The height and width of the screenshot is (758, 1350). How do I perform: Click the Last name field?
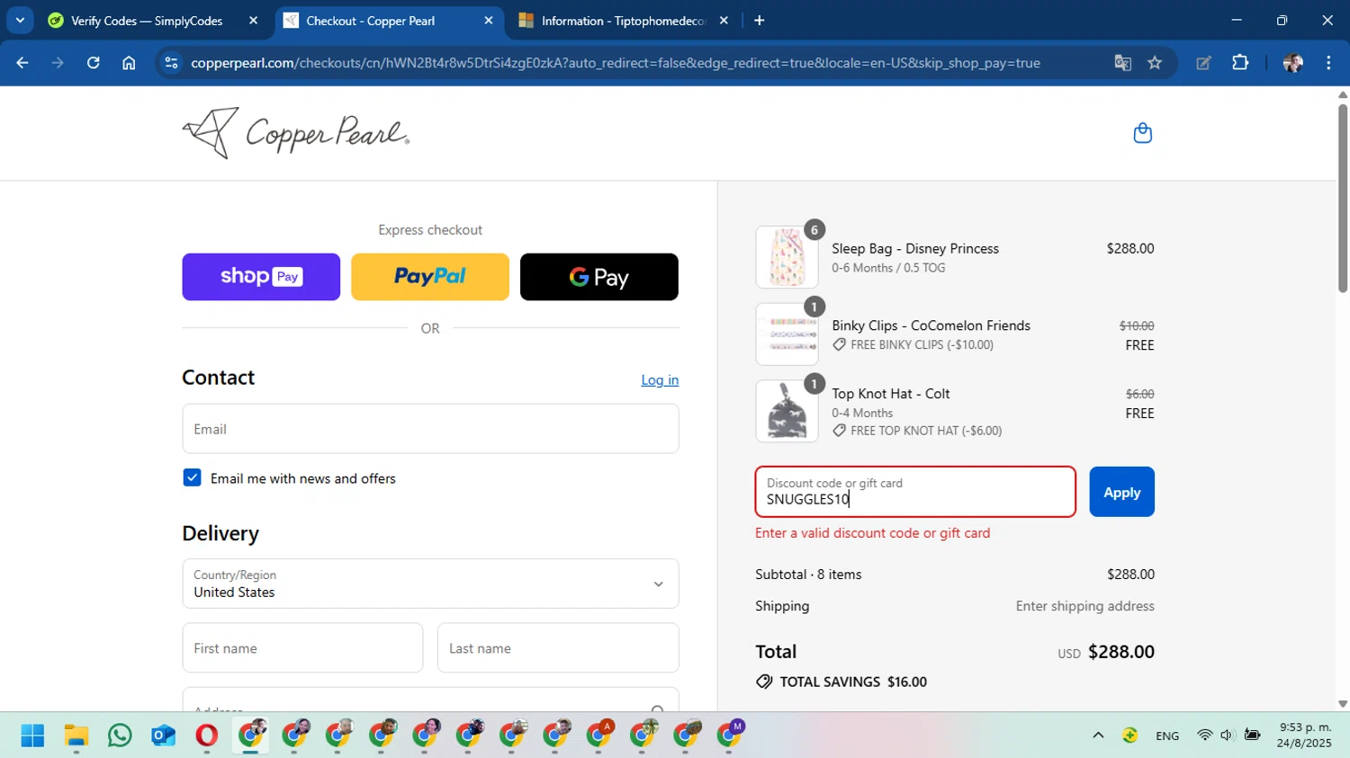[558, 647]
